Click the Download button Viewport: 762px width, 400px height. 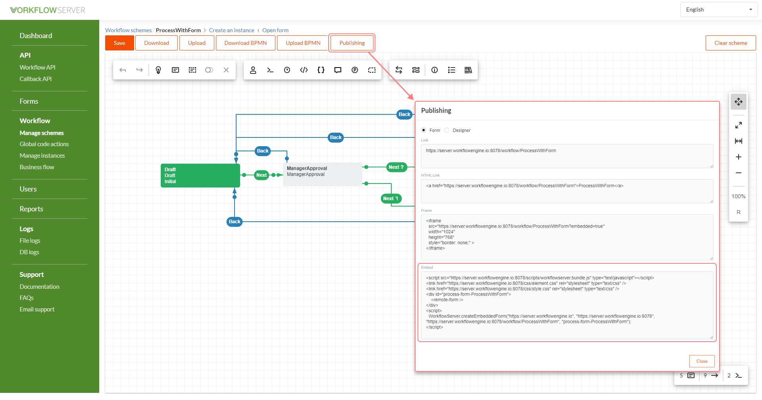pyautogui.click(x=156, y=43)
